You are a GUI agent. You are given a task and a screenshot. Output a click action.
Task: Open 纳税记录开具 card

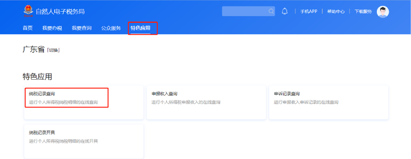[x=84, y=141]
